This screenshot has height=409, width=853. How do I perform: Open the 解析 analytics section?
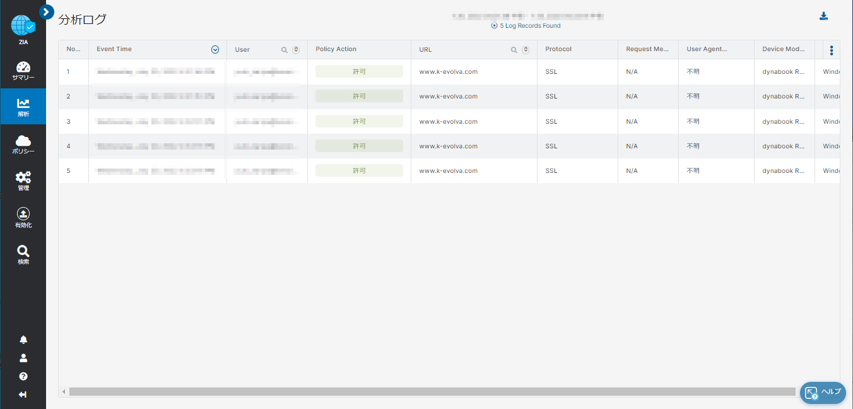pyautogui.click(x=23, y=107)
